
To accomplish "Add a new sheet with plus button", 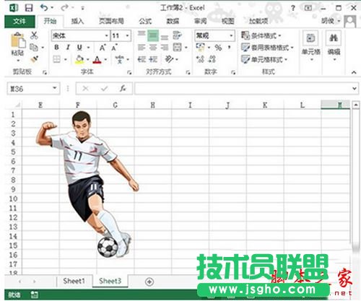I will (149, 282).
